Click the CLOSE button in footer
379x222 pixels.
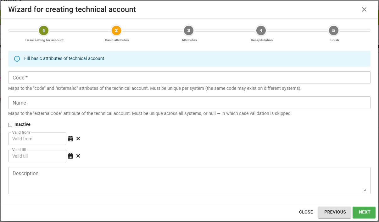point(306,212)
